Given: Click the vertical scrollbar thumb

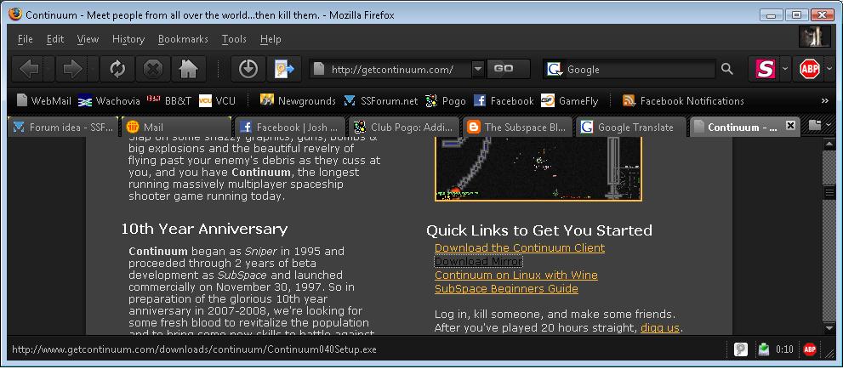Looking at the screenshot, I should pyautogui.click(x=829, y=192).
